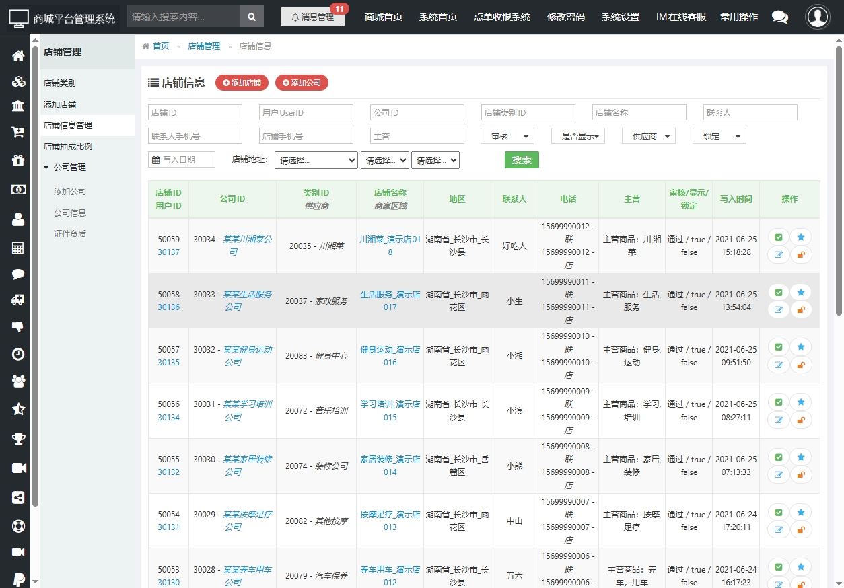Open the home icon in the left icon rail

click(18, 56)
